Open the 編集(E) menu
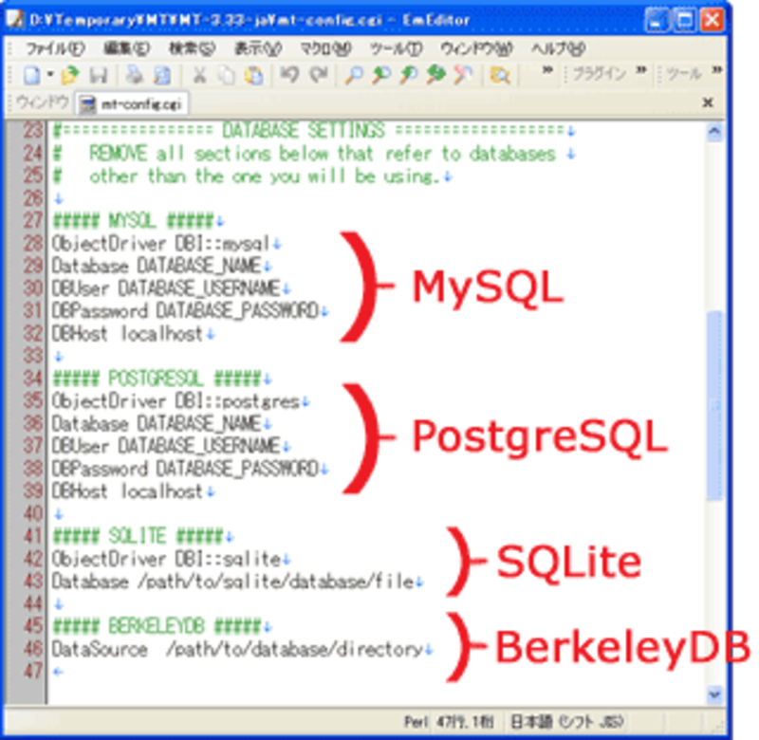The width and height of the screenshot is (759, 740). click(127, 48)
